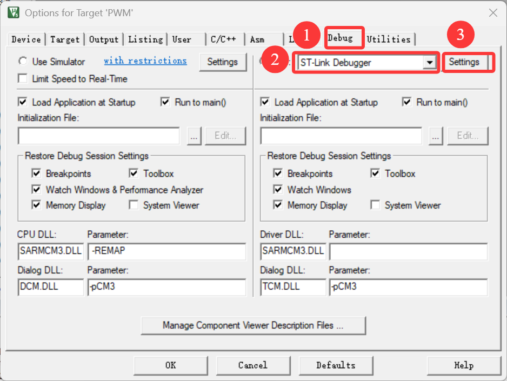Uncheck right-side Run to main() option
This screenshot has height=381, width=507.
coord(408,102)
